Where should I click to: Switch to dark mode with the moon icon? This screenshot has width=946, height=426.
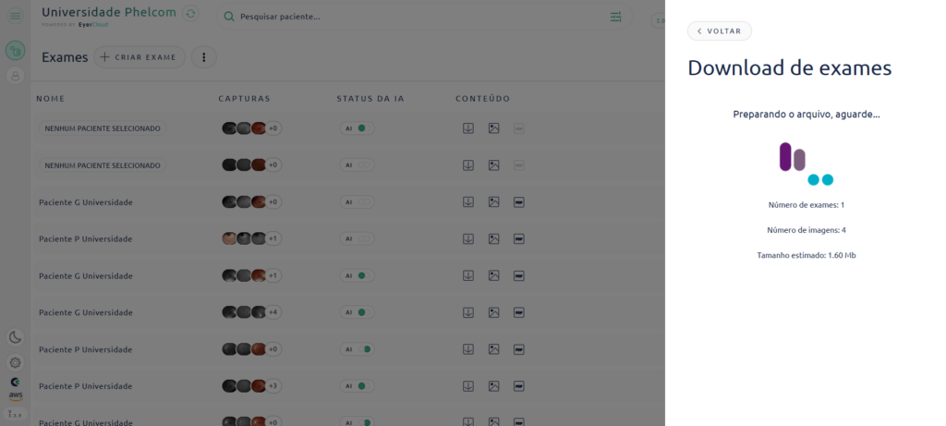pos(15,337)
